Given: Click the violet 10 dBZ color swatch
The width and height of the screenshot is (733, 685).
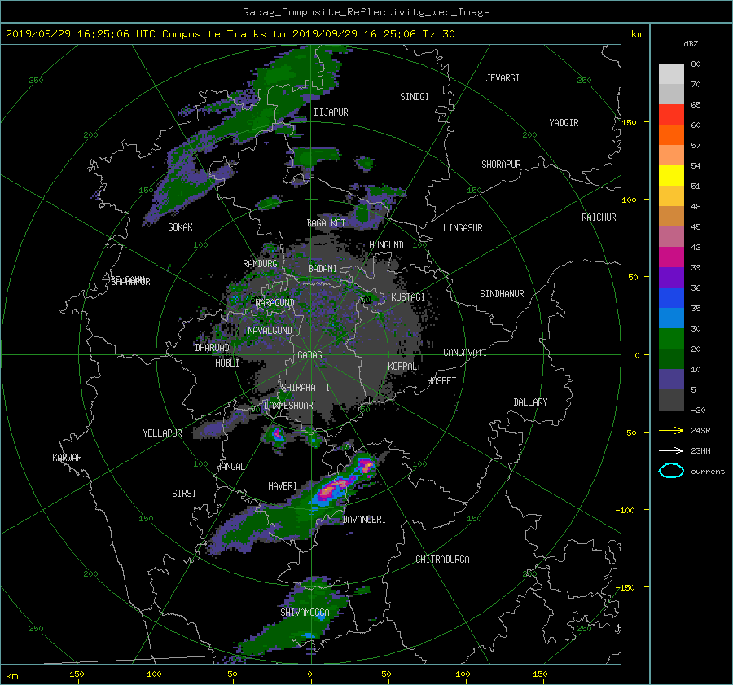Looking at the screenshot, I should coord(671,379).
